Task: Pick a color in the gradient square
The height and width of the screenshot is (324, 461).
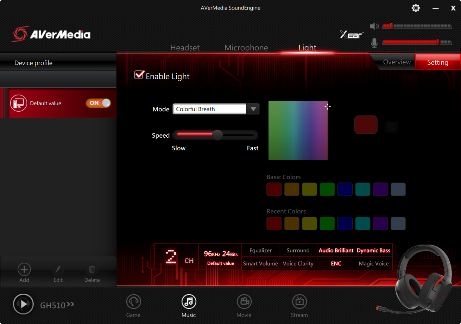Action: click(298, 131)
